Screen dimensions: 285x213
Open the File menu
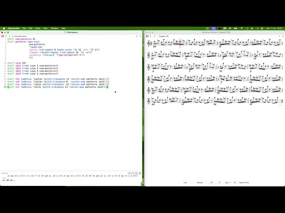point(24,28)
